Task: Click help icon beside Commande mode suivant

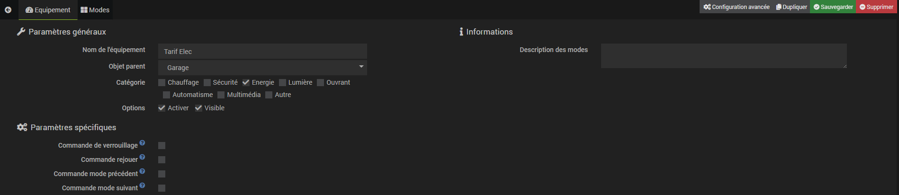Action: pyautogui.click(x=142, y=186)
